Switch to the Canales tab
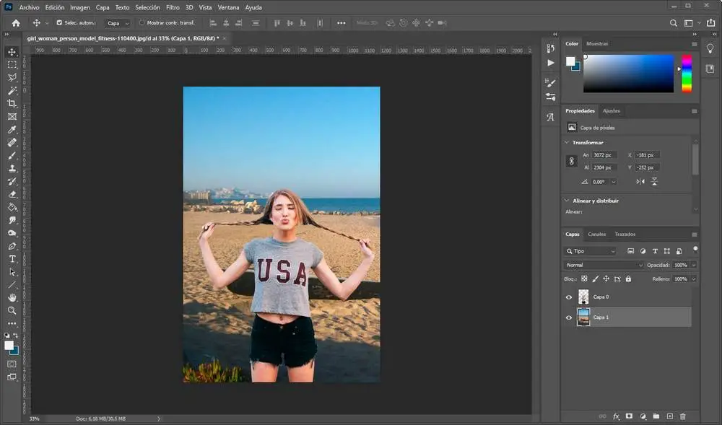722x425 pixels. point(596,235)
